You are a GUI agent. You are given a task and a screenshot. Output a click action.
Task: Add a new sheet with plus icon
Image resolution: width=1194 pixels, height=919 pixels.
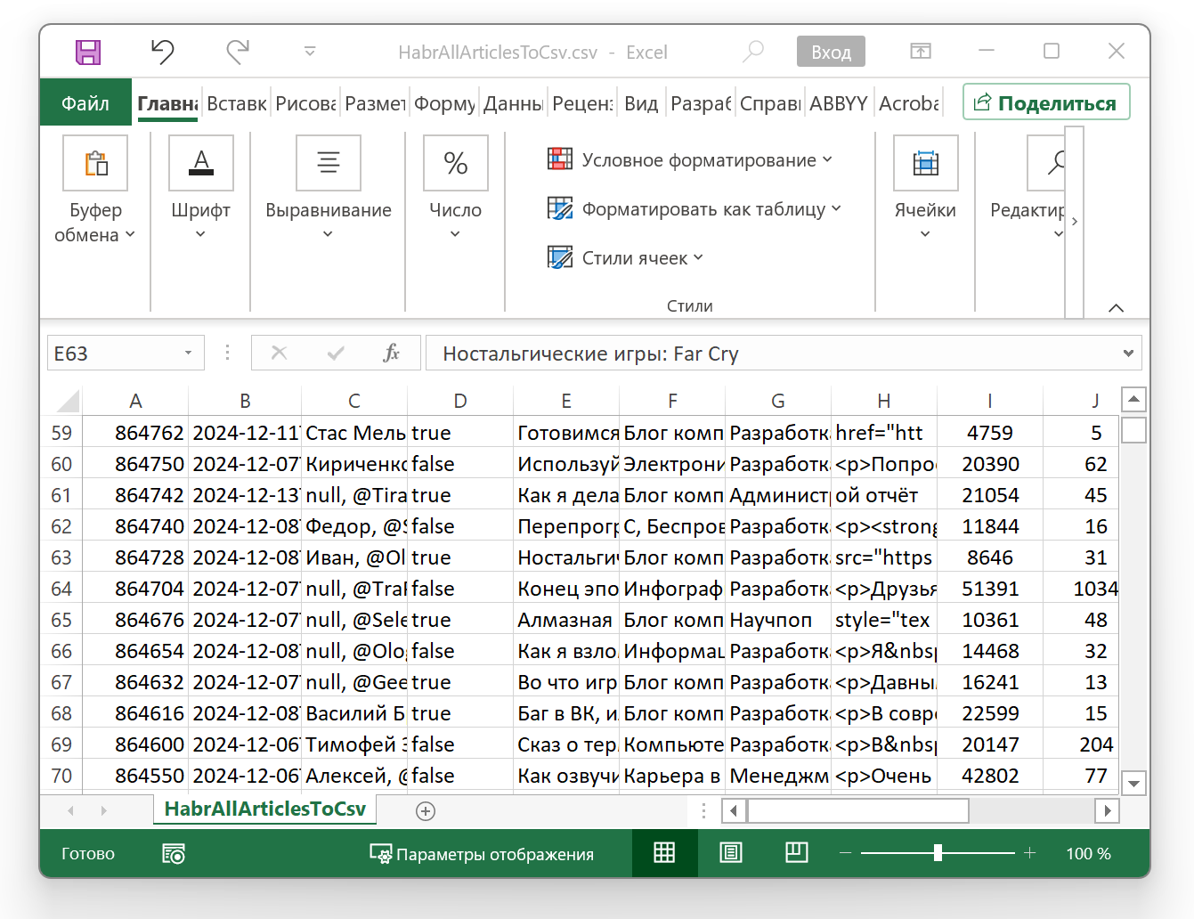[426, 810]
